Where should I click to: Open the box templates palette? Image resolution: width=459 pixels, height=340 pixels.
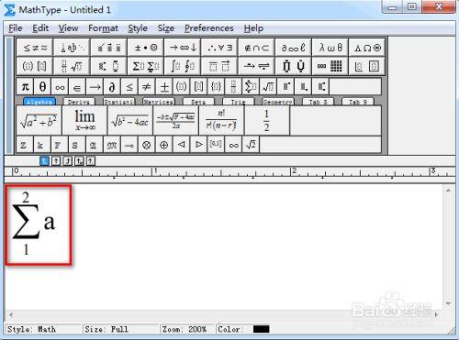point(367,66)
